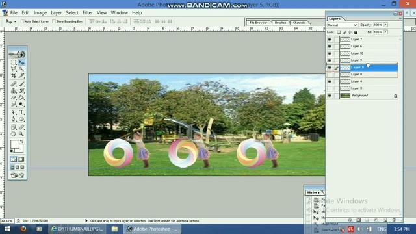This screenshot has width=416, height=234.
Task: Click the foreground color swatch
Action: coord(14,144)
